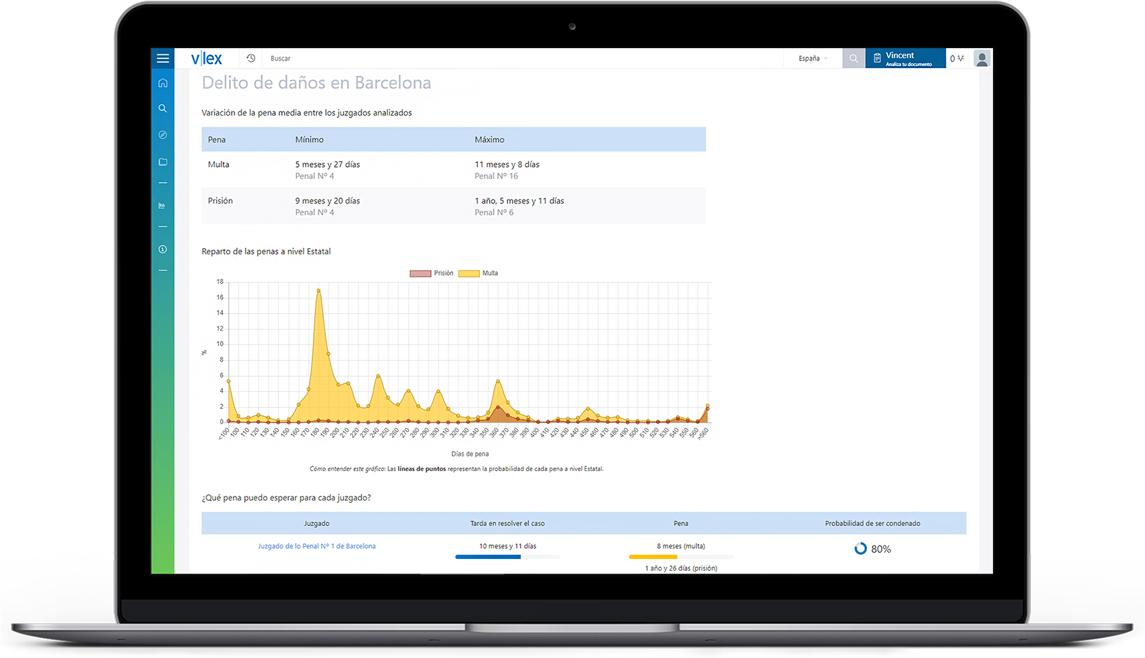This screenshot has height=658, width=1145.
Task: Open Vincent document analysis button
Action: (905, 58)
